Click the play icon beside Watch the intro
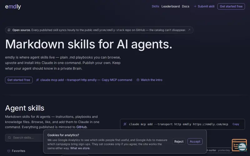 [x=138, y=80]
